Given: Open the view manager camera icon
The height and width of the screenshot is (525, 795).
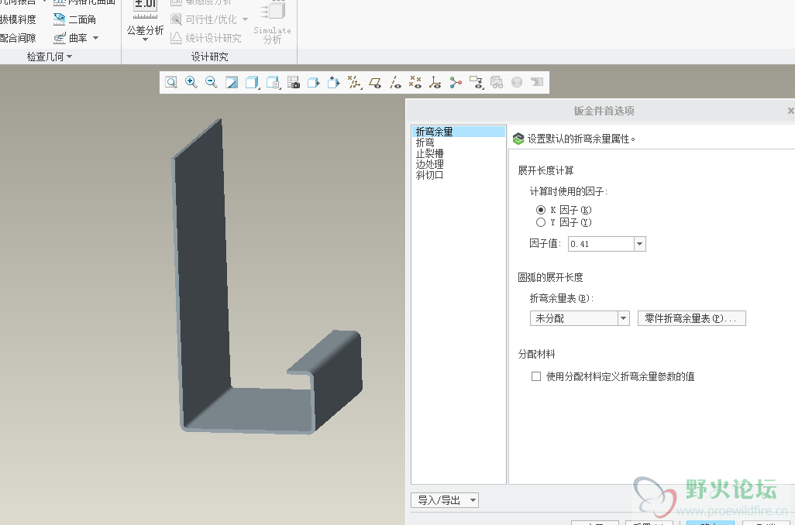Looking at the screenshot, I should point(293,82).
